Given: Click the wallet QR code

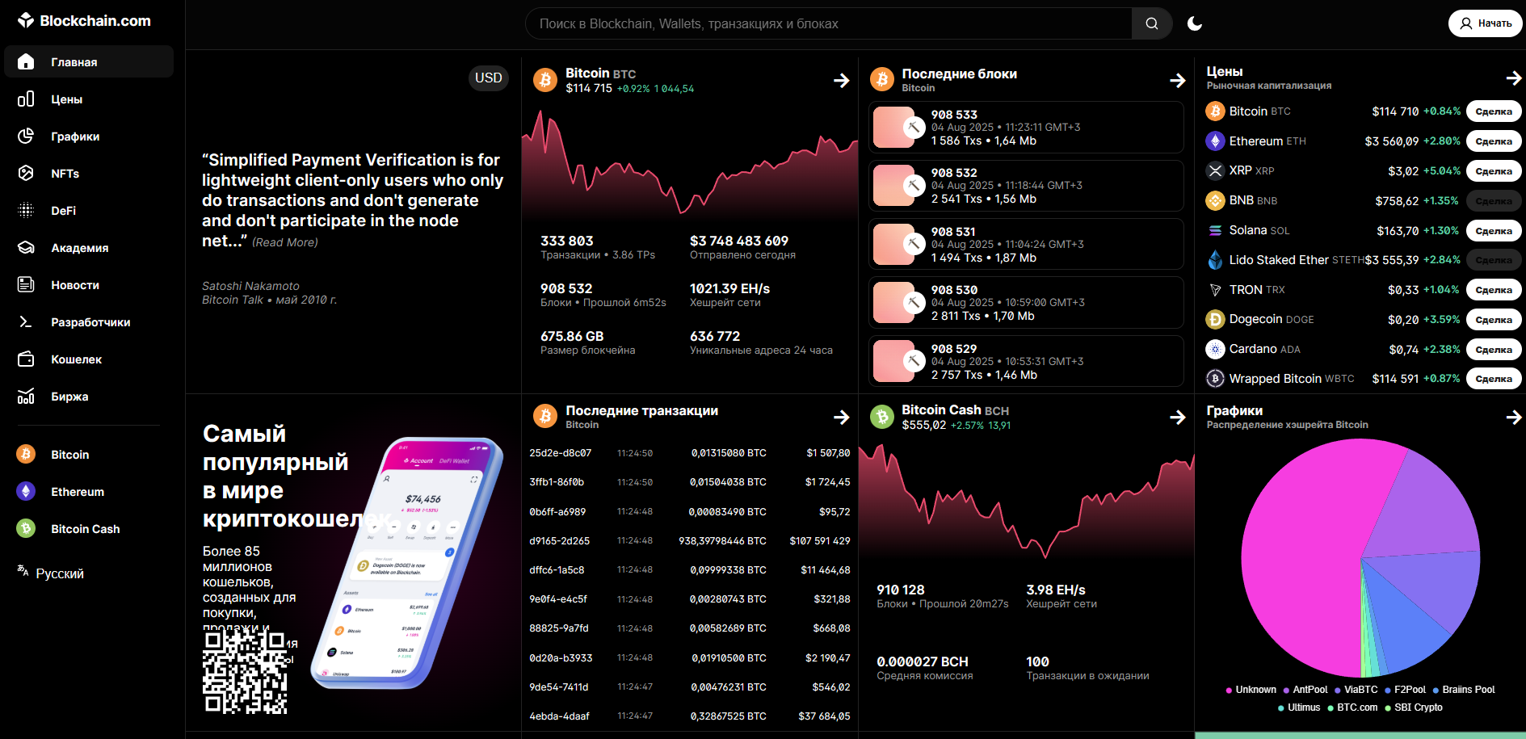Looking at the screenshot, I should point(245,672).
